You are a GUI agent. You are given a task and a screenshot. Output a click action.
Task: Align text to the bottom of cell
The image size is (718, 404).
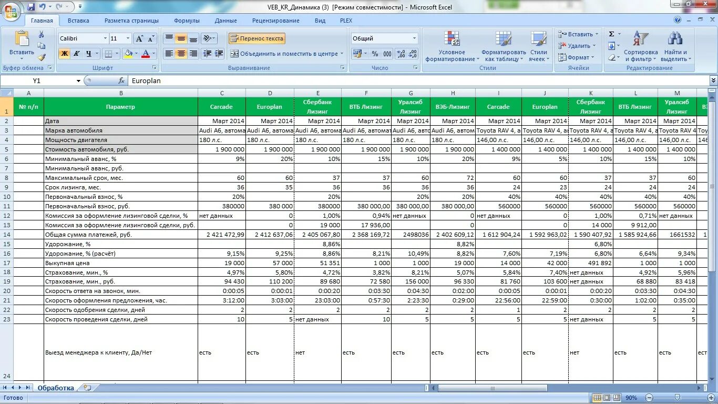[x=193, y=38]
